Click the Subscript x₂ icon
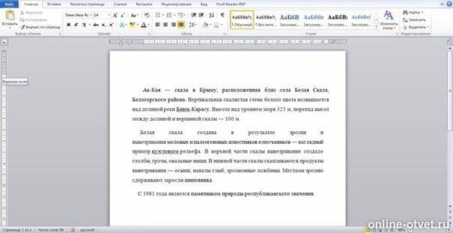This screenshot has width=453, height=233. (104, 25)
